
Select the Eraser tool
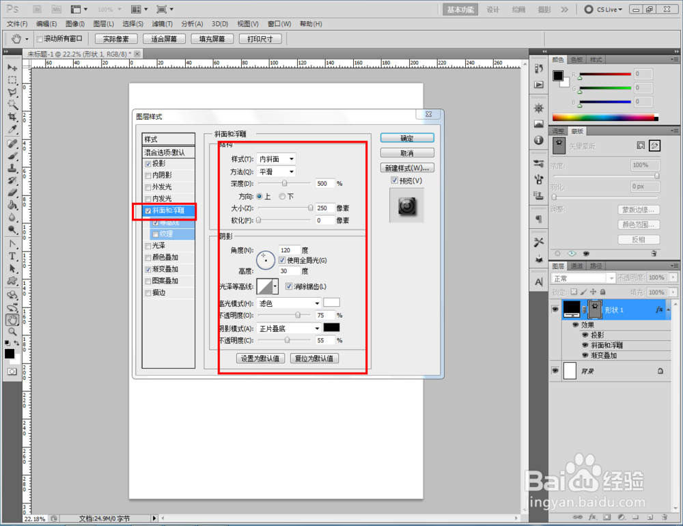pos(12,193)
